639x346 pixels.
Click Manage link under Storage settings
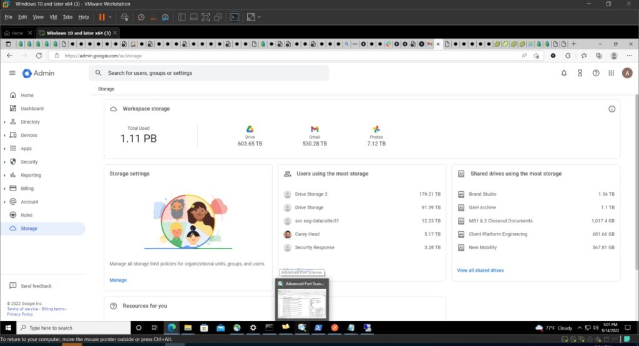[x=118, y=280]
